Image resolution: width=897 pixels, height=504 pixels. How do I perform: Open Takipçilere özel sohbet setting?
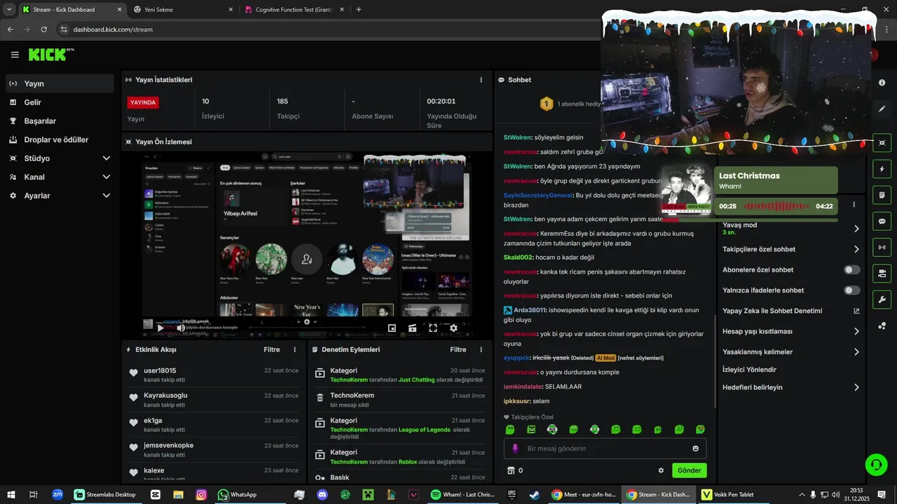790,249
